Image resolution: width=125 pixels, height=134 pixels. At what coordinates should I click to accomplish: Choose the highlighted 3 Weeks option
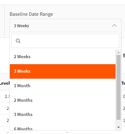tap(62, 71)
